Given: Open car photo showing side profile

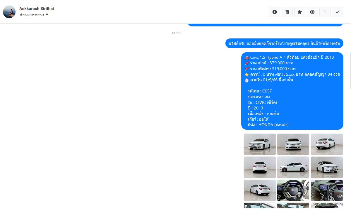Looking at the screenshot, I should pos(293,168).
